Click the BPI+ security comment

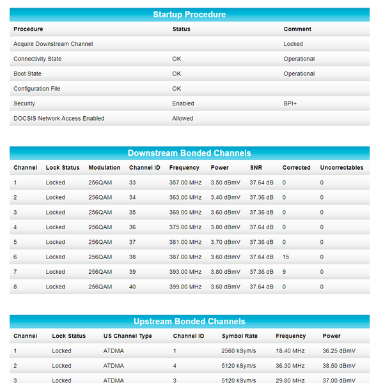[290, 103]
